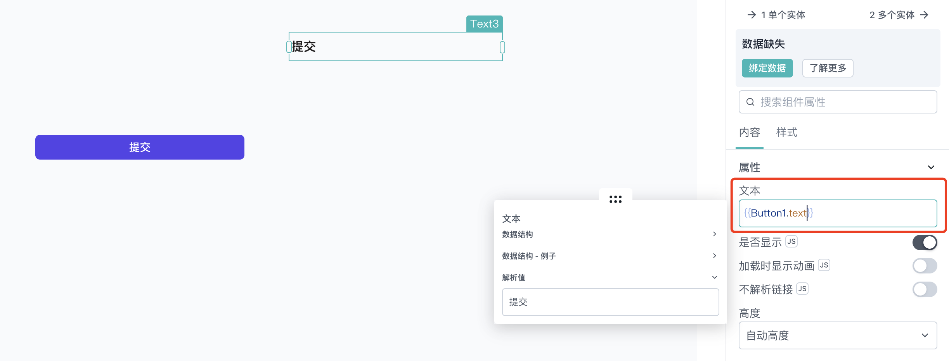Click the search magnifier icon
This screenshot has width=949, height=361.
[750, 102]
